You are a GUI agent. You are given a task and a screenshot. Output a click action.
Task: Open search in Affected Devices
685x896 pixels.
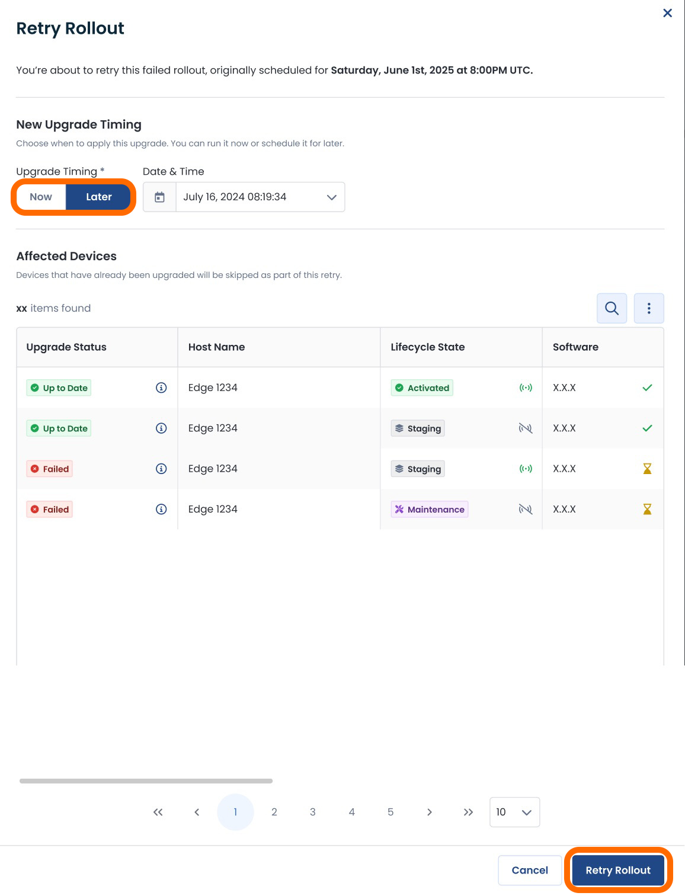click(612, 308)
